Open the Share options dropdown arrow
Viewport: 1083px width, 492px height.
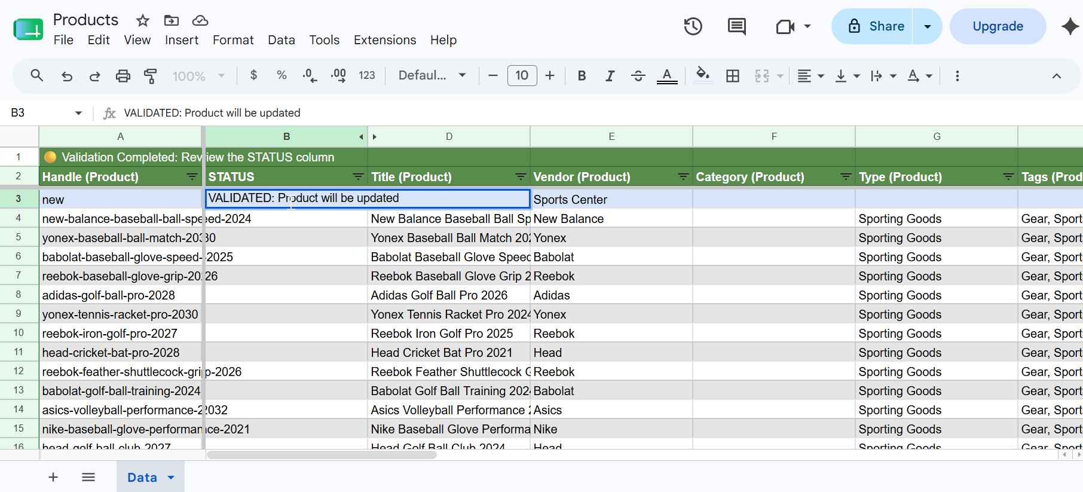point(928,26)
